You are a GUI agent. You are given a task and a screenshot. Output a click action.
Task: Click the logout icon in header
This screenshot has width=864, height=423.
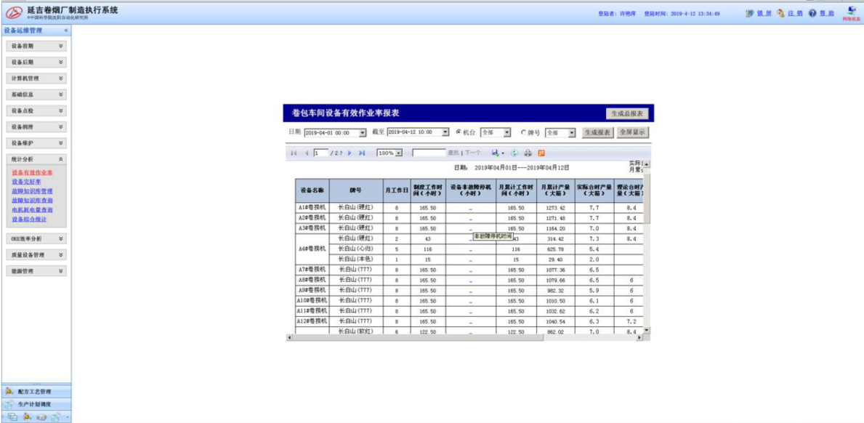tap(780, 13)
